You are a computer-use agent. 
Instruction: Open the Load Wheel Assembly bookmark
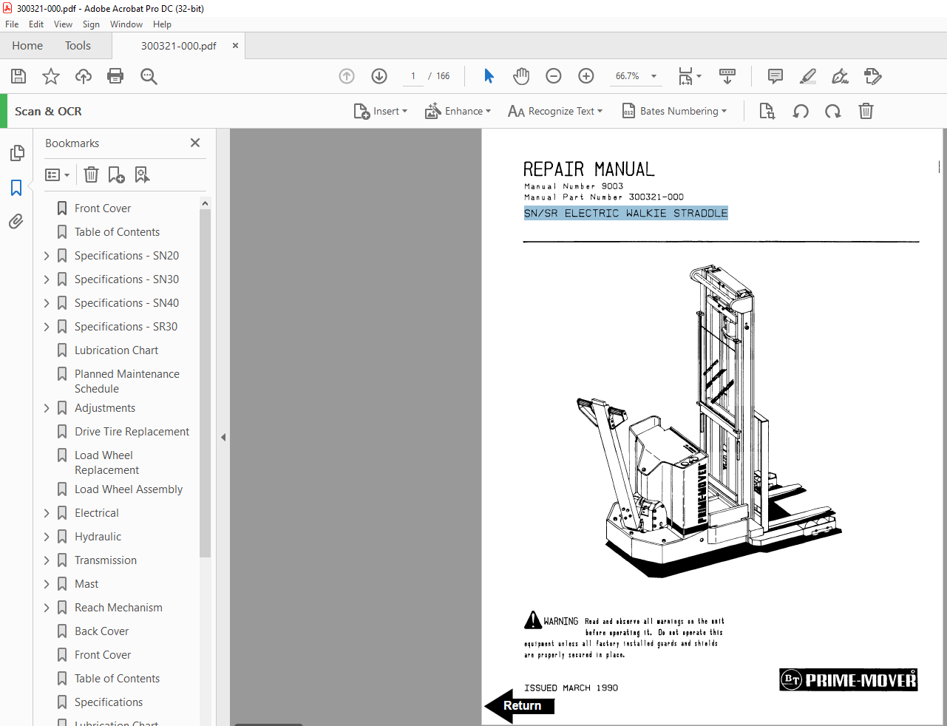coord(128,489)
